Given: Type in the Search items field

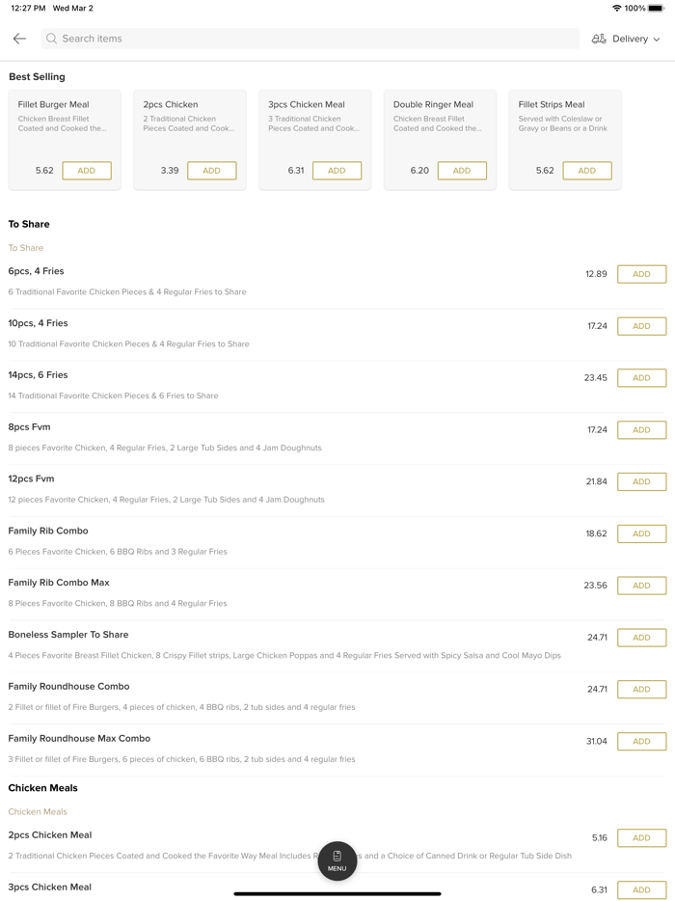Looking at the screenshot, I should coord(309,39).
